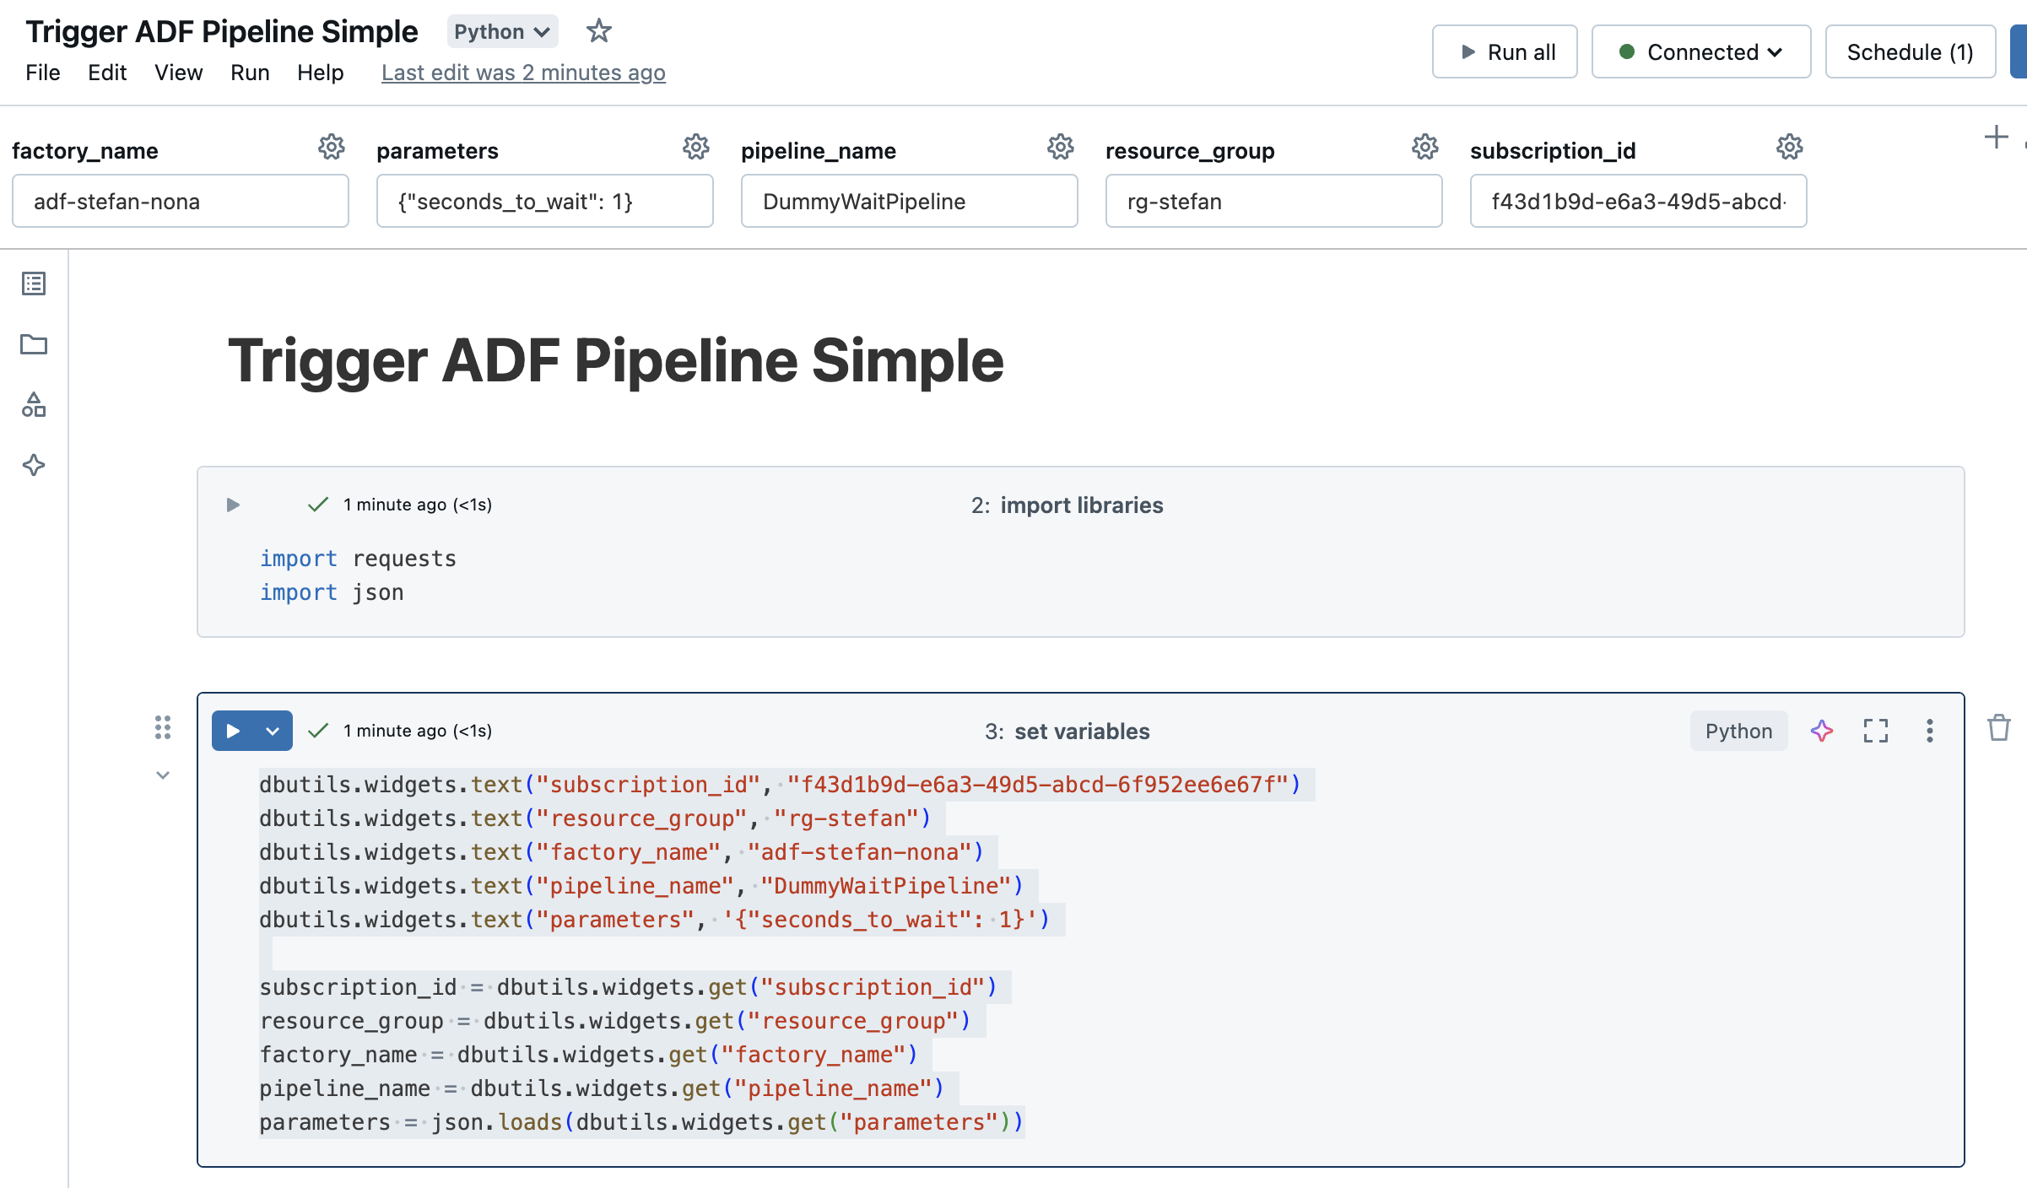
Task: Open workspace folder browser icon
Action: [34, 344]
